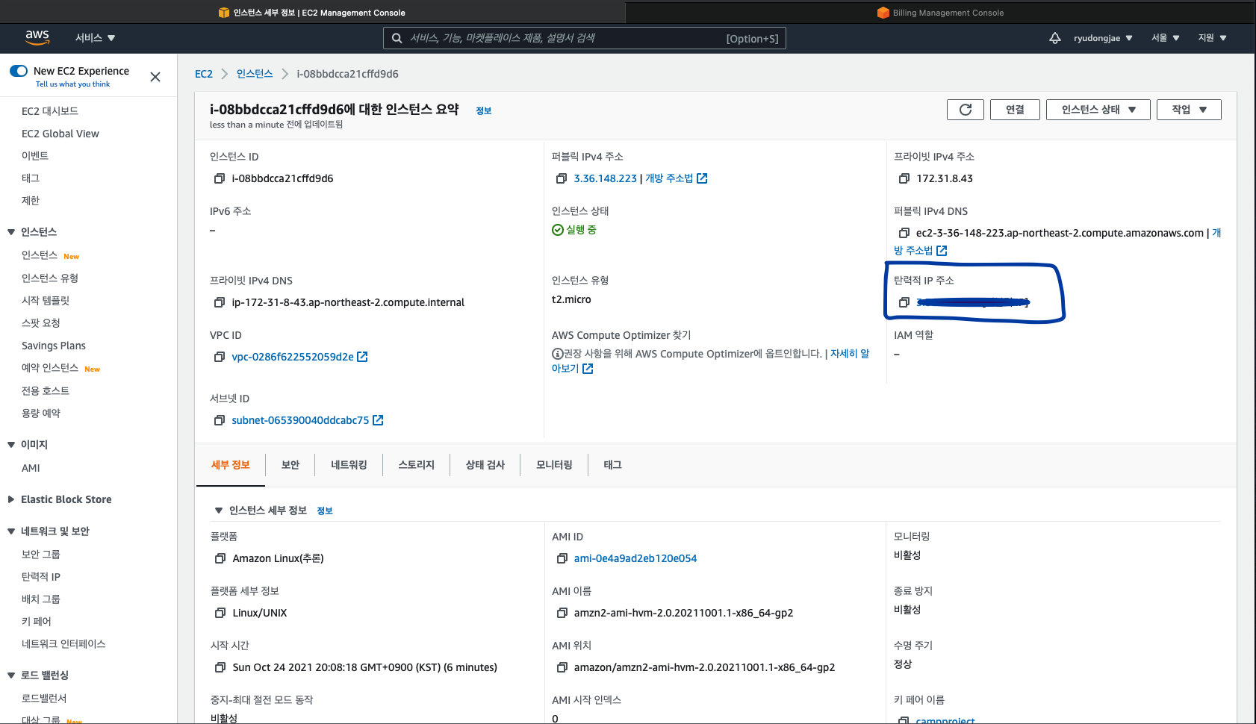Open the subnet-065390040ddcabc75 link

[x=300, y=420]
